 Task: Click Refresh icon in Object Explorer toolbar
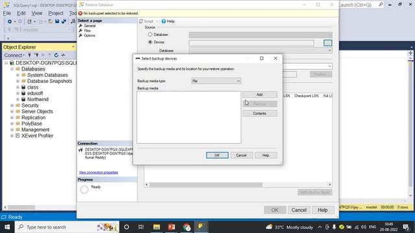point(56,55)
